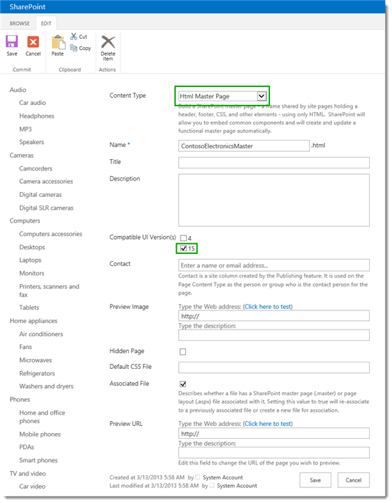Click the bottom Save button

[316, 480]
